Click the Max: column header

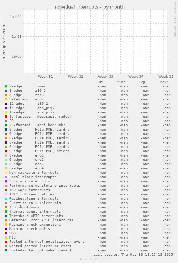(x=164, y=82)
